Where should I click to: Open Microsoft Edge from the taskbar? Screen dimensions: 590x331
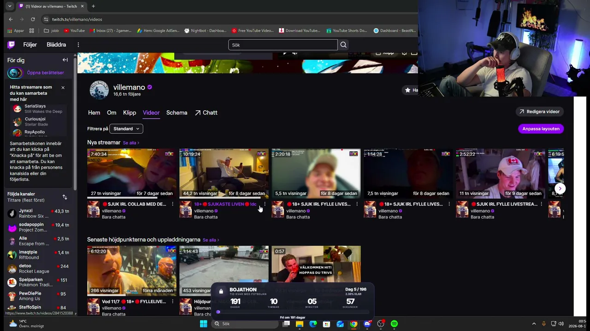tap(313, 324)
